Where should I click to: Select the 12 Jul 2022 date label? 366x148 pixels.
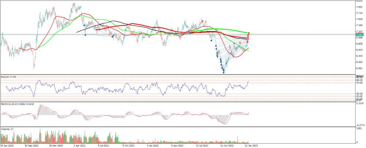202,145
